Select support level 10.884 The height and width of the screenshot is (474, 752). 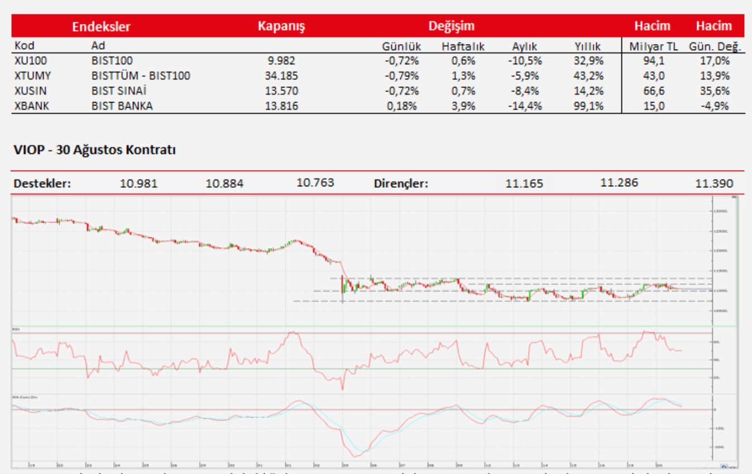click(224, 183)
